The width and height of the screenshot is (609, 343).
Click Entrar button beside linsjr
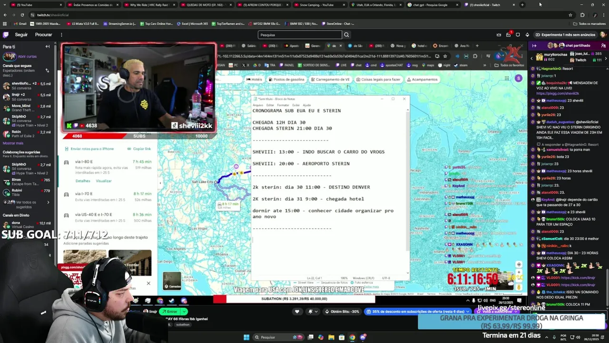(169, 312)
